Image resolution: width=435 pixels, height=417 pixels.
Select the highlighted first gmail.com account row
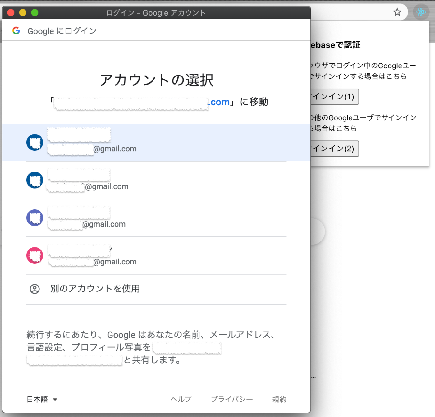156,142
